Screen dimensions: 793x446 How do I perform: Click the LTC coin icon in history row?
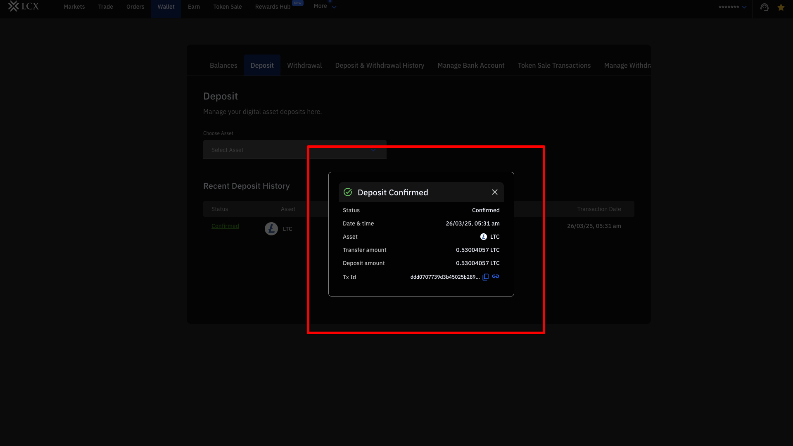(x=271, y=229)
